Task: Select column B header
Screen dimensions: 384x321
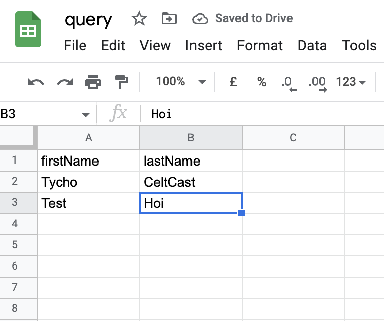Action: (191, 138)
